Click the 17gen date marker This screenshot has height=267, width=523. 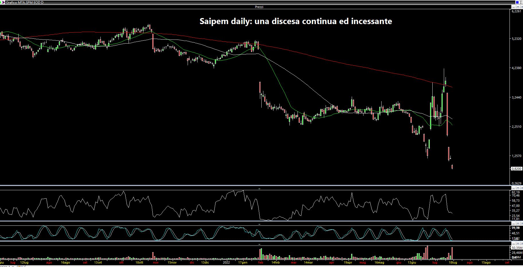tap(243, 262)
